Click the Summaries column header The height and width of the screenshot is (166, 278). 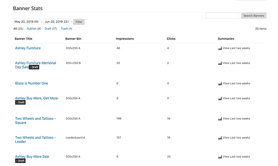(x=226, y=39)
